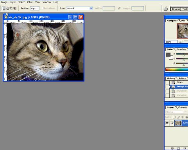
Task: Choose the Add to selection icon
Action: [7, 9]
